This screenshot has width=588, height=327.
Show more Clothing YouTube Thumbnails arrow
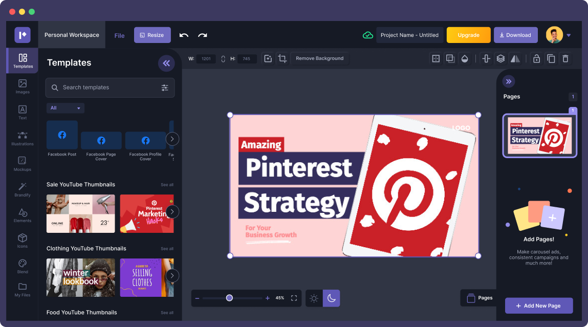(172, 276)
